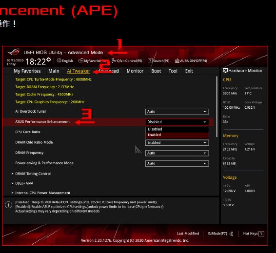The height and width of the screenshot is (253, 276).
Task: Click the Ai Overclock Tuner label
Action: (31, 111)
